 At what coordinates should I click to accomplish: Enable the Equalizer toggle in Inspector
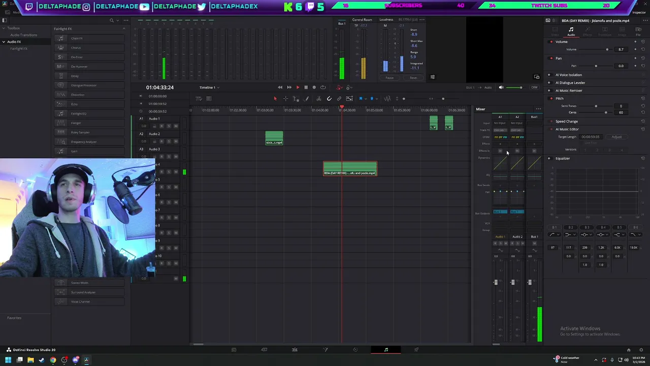pos(549,159)
